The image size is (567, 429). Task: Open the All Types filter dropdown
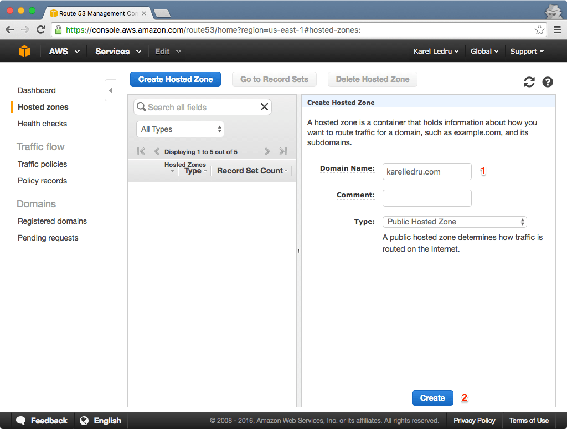[x=180, y=129]
